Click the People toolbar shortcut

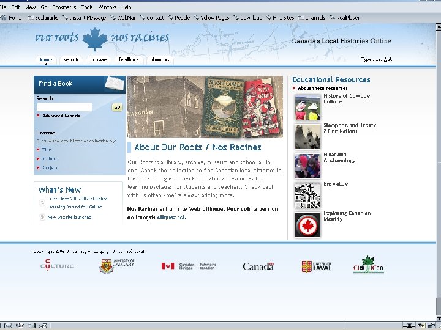179,18
